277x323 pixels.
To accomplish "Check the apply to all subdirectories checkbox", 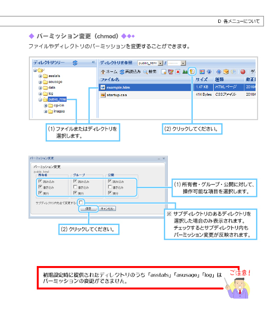I will [x=81, y=202].
